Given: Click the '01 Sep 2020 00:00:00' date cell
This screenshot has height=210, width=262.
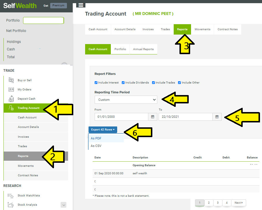Looking at the screenshot, I should pyautogui.click(x=109, y=173).
